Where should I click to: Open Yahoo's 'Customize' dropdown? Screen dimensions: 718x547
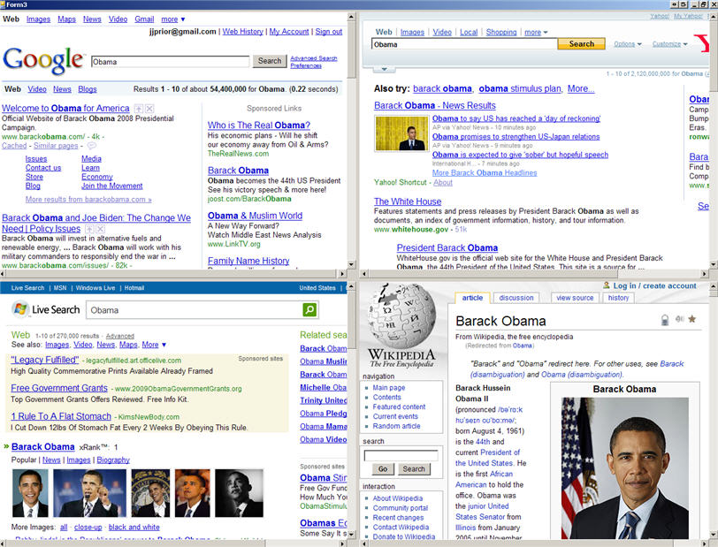pos(669,43)
